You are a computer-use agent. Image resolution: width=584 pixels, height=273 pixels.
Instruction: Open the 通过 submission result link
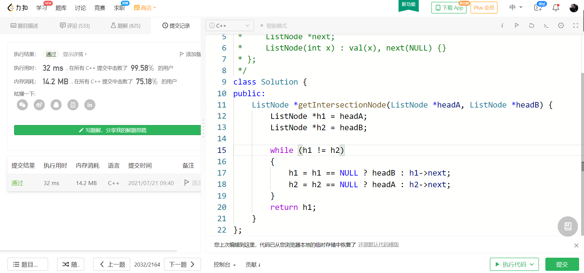point(17,183)
